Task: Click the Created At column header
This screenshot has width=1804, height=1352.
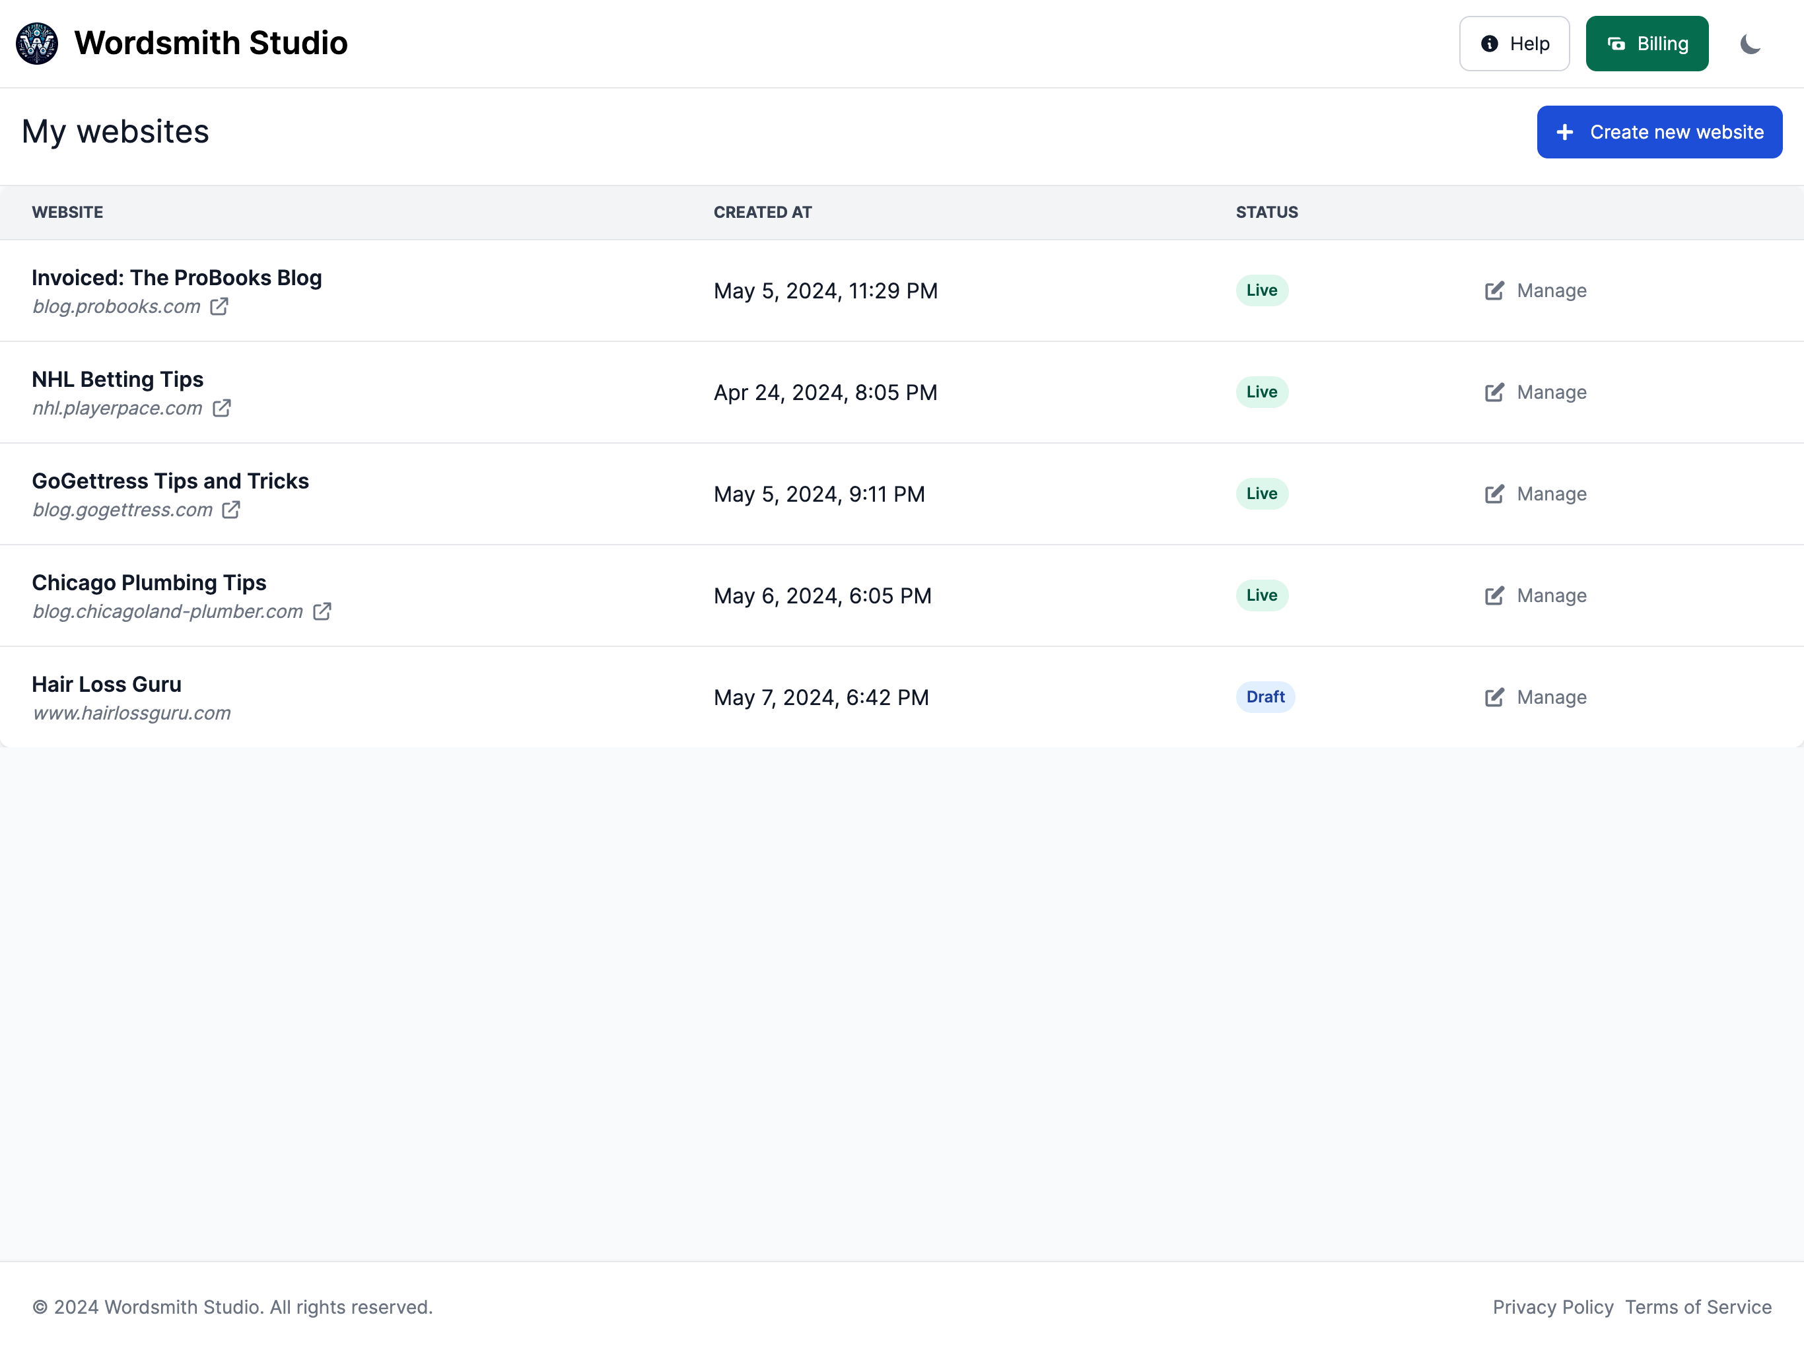Action: 762,212
